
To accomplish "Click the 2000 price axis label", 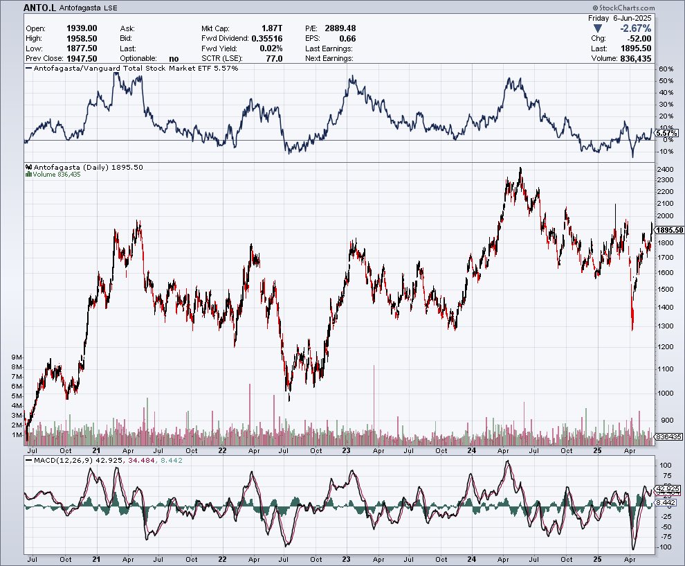I will point(664,215).
